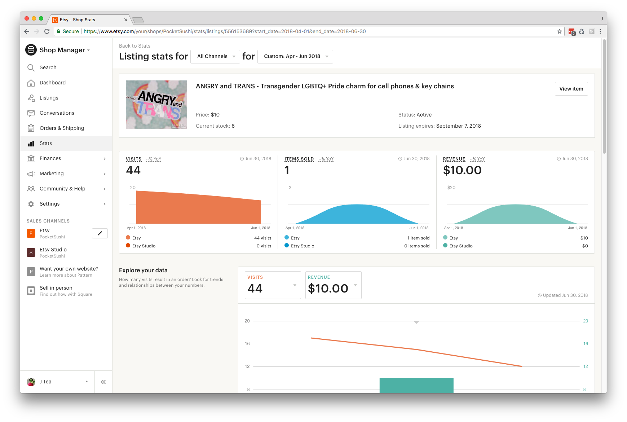Open the Revenue metric dropdown in Explore
This screenshot has height=422, width=627.
point(334,285)
